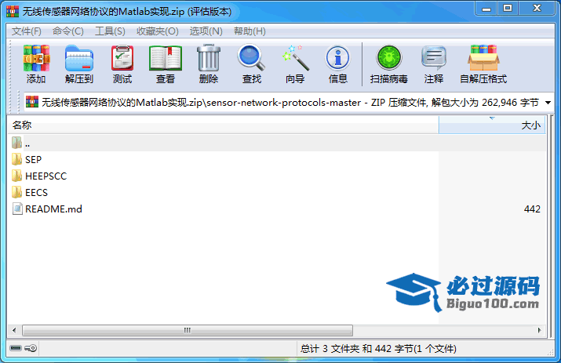Viewport: 561px width, 363px height.
Task: Sort by the Name (名称) column header
Action: (x=224, y=125)
